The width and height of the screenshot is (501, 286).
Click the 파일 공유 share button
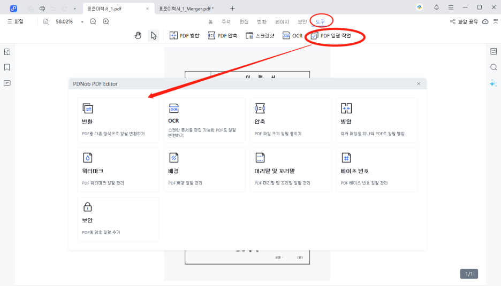pyautogui.click(x=464, y=22)
